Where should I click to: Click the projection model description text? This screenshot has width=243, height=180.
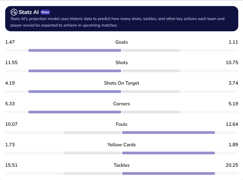point(117,22)
